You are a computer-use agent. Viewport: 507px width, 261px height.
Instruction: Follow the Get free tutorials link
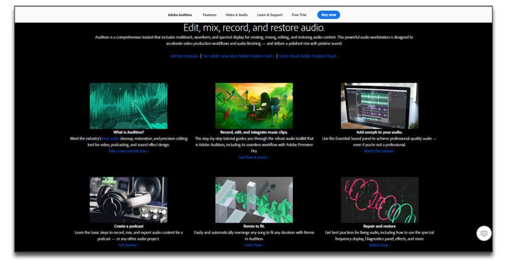tap(185, 56)
